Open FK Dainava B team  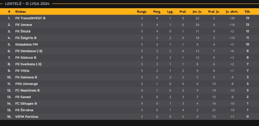(x=26, y=77)
